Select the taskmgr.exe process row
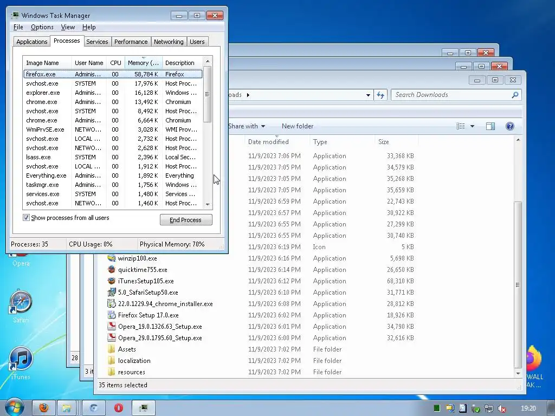This screenshot has height=416, width=555. tap(113, 185)
